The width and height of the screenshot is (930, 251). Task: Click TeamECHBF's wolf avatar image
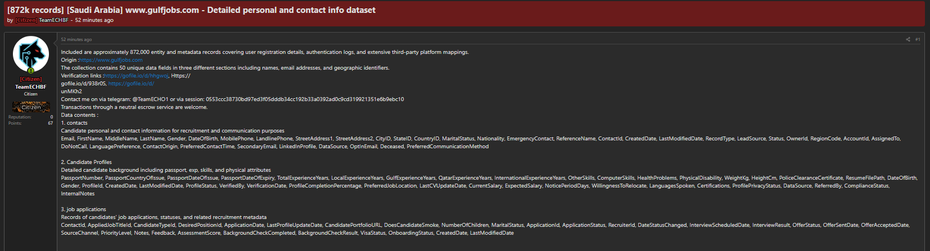point(30,54)
